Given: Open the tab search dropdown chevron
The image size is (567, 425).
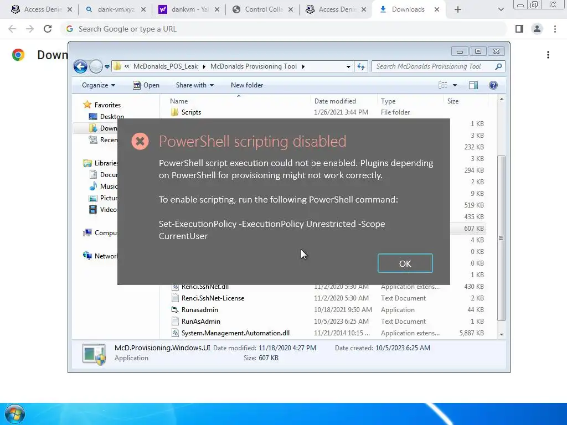Looking at the screenshot, I should 501,10.
